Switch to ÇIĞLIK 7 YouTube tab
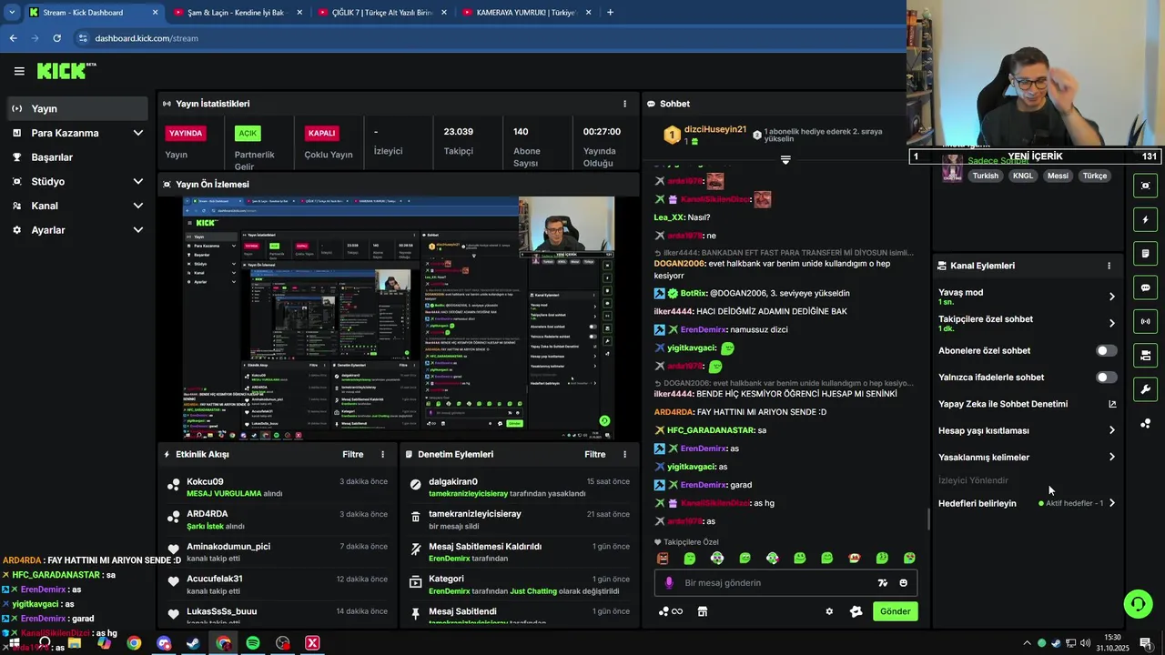This screenshot has height=655, width=1165. pyautogui.click(x=380, y=12)
